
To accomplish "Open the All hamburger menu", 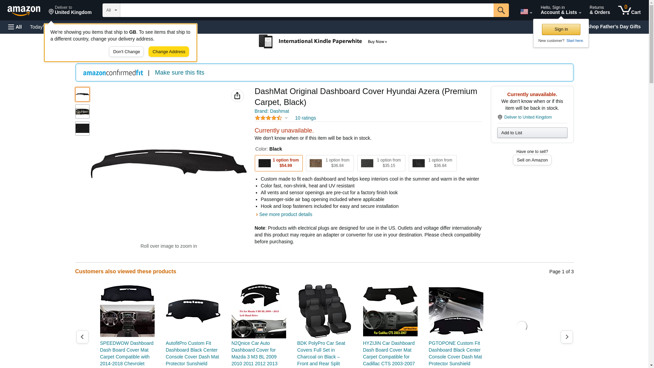I will [x=15, y=27].
